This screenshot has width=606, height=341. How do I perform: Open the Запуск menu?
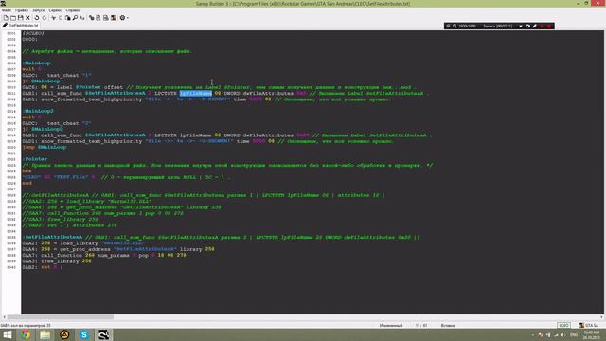(x=38, y=10)
